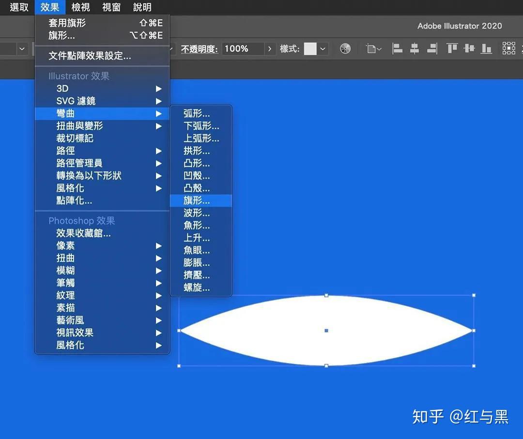Choose 螺旋... warp option

coord(201,288)
